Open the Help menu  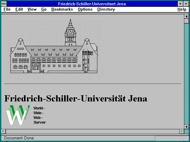tap(182, 9)
